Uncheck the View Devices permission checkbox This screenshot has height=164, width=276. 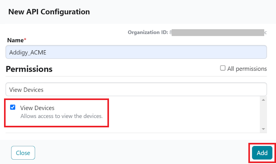point(13,107)
